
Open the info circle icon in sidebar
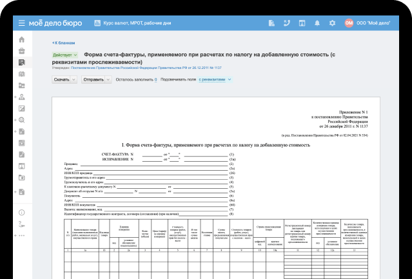click(x=21, y=212)
